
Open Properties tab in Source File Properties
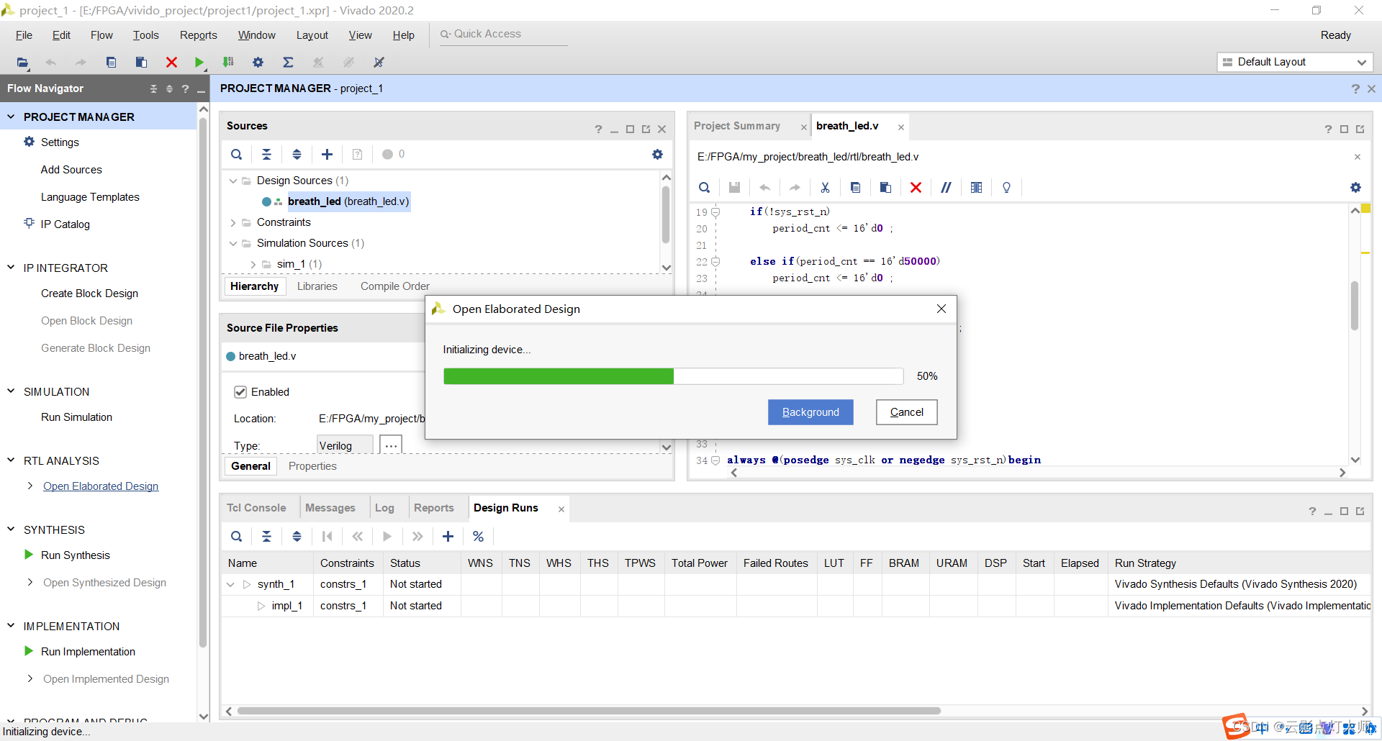(x=312, y=466)
